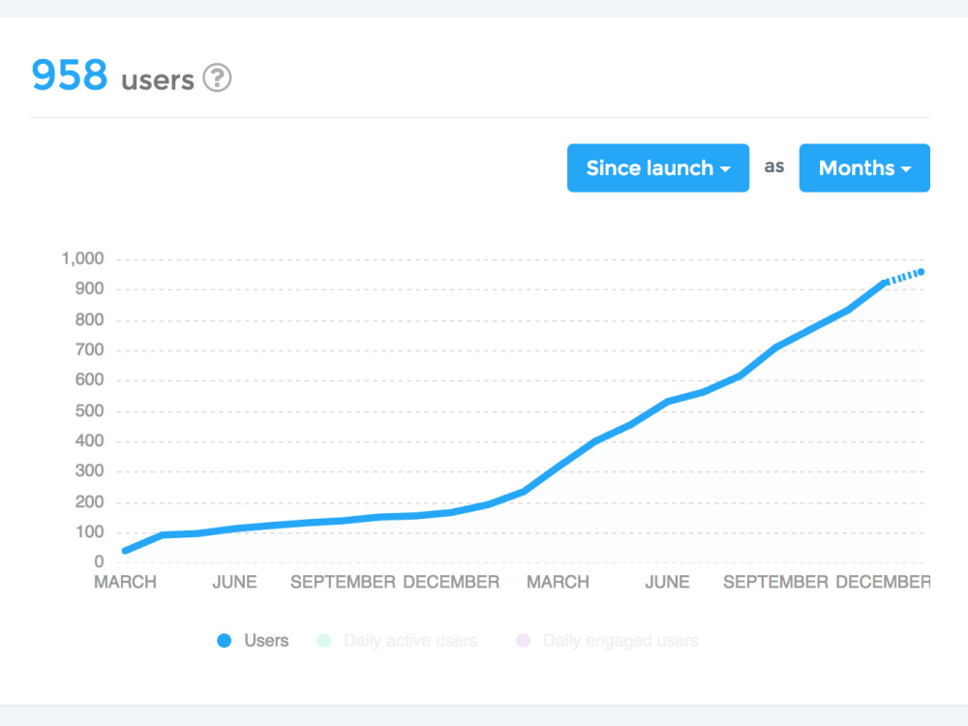
Task: Toggle the Users legend series
Action: point(253,640)
